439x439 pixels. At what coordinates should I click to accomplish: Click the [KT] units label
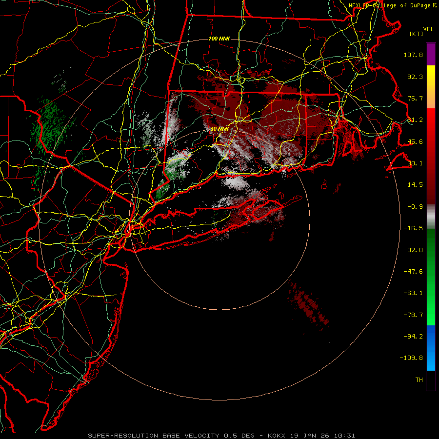(x=417, y=34)
